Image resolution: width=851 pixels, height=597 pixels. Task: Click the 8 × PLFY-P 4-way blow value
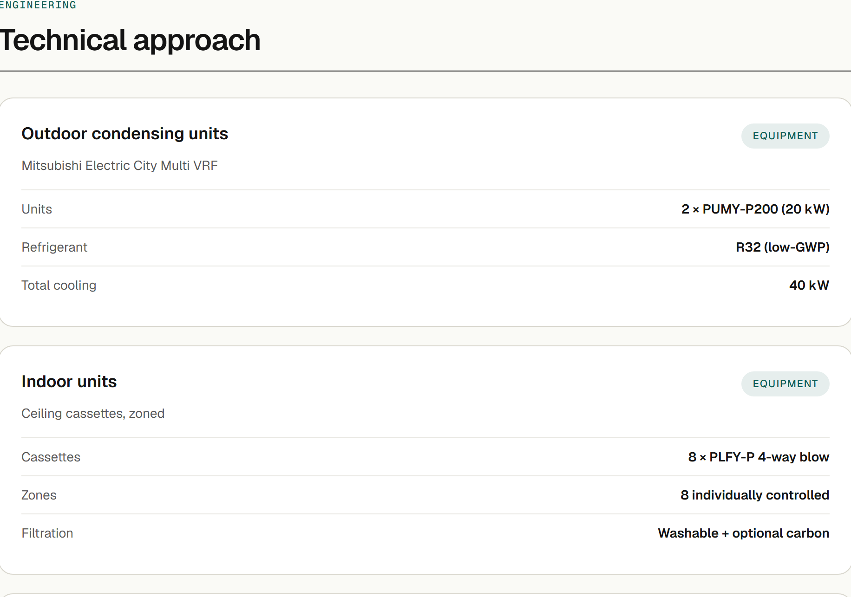coord(759,457)
